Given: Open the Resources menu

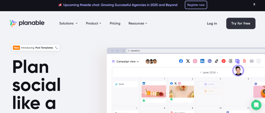Looking at the screenshot, I should click(x=138, y=23).
